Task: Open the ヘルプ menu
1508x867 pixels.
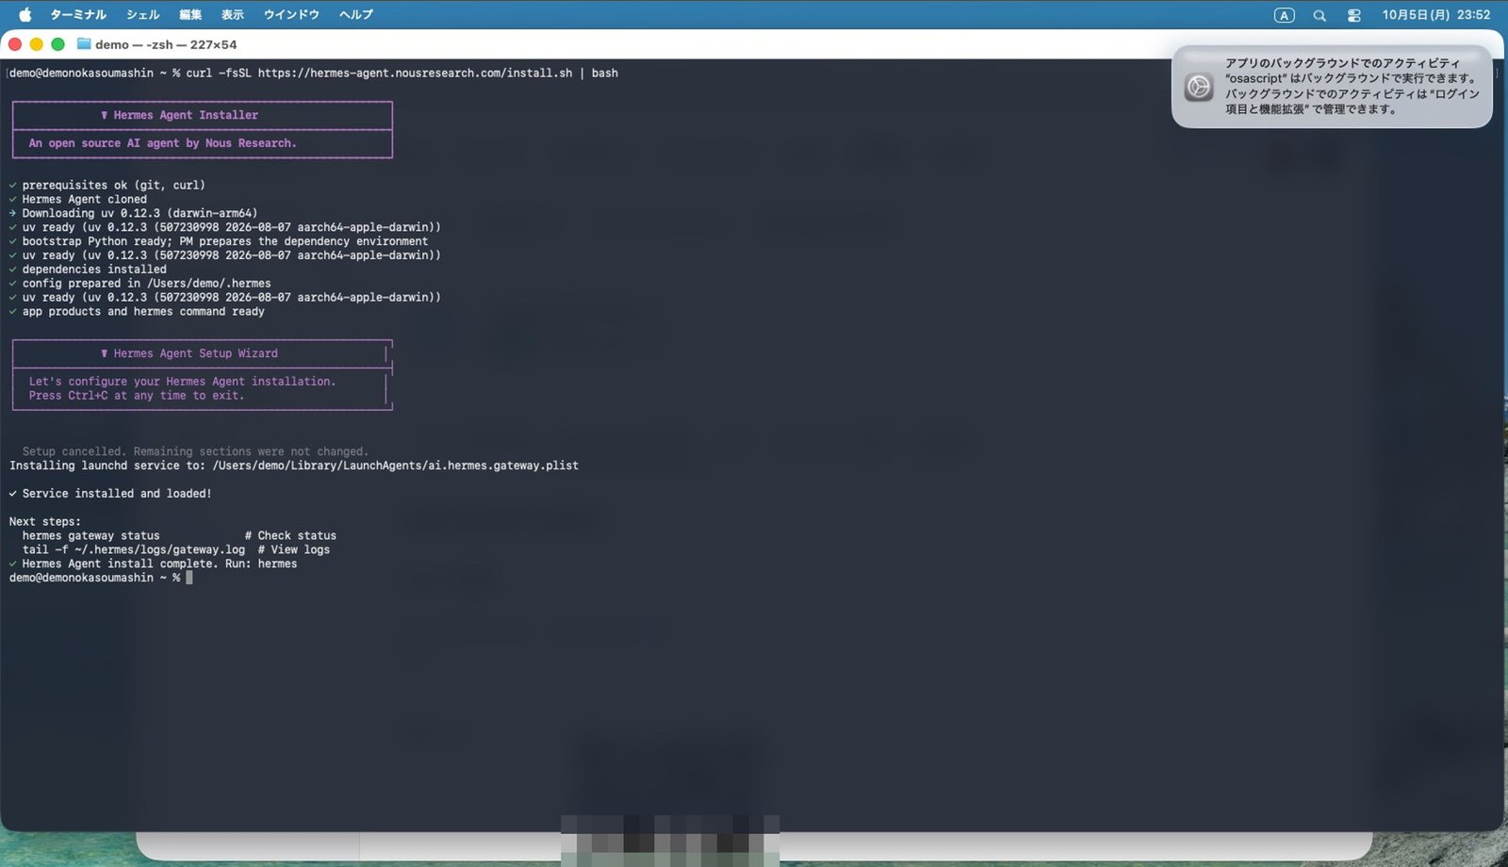Action: [356, 14]
